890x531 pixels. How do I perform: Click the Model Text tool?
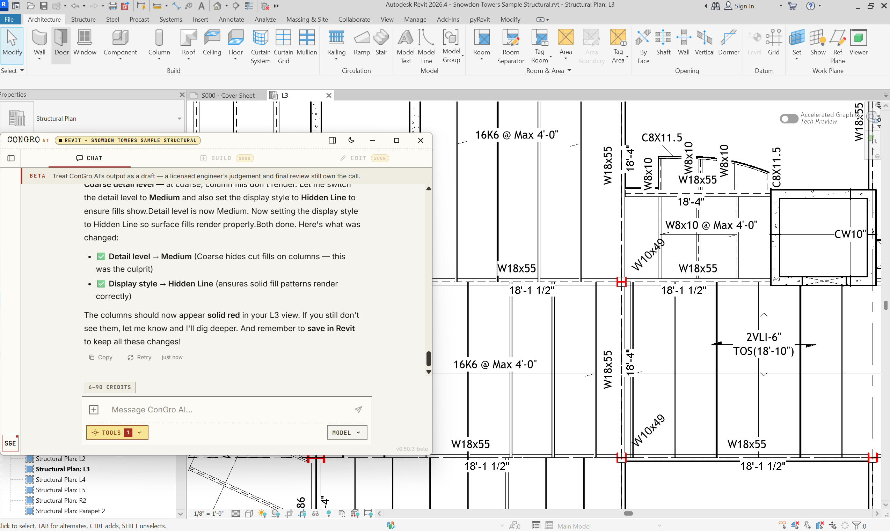click(x=406, y=46)
